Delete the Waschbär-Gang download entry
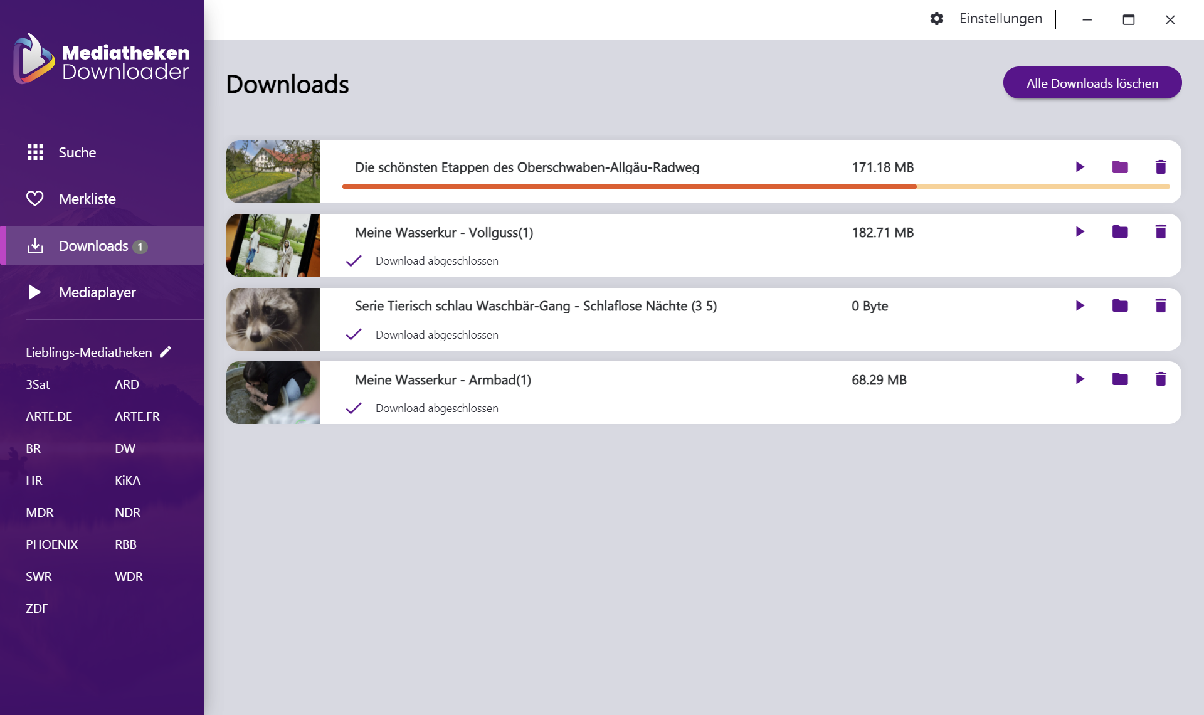Screen dimensions: 1204x715 1161,305
